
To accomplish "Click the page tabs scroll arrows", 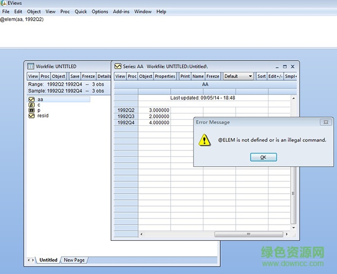I will (30, 260).
